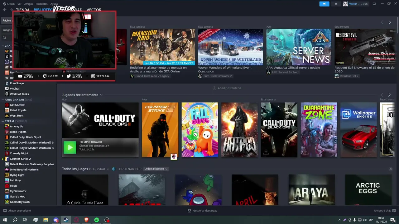The height and width of the screenshot is (224, 399).
Task: Open Gestionar descargas
Action: coord(202,211)
